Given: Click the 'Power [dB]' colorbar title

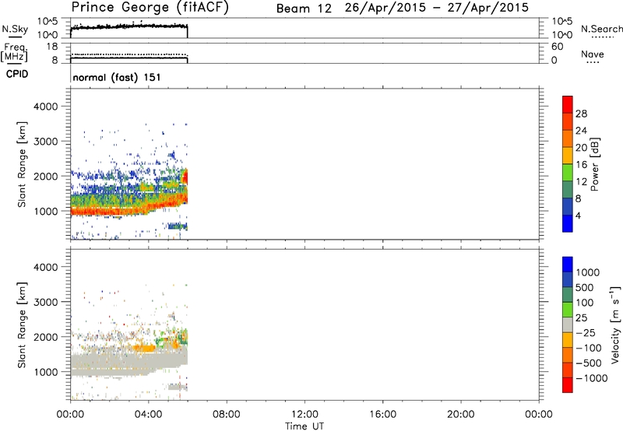Looking at the screenshot, I should coord(594,164).
